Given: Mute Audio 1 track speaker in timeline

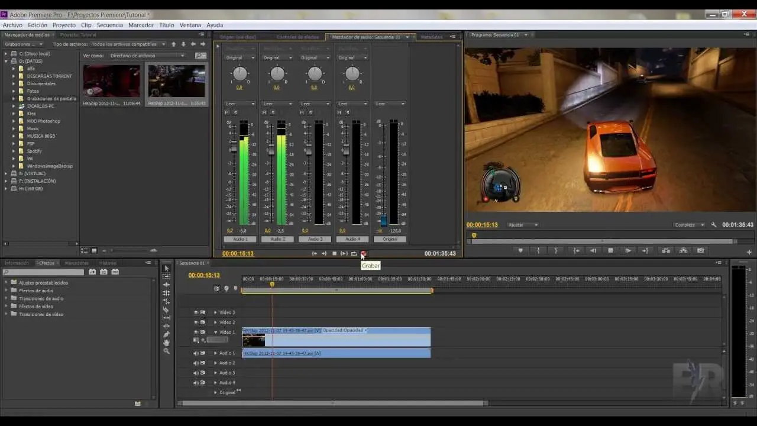Looking at the screenshot, I should [x=196, y=353].
